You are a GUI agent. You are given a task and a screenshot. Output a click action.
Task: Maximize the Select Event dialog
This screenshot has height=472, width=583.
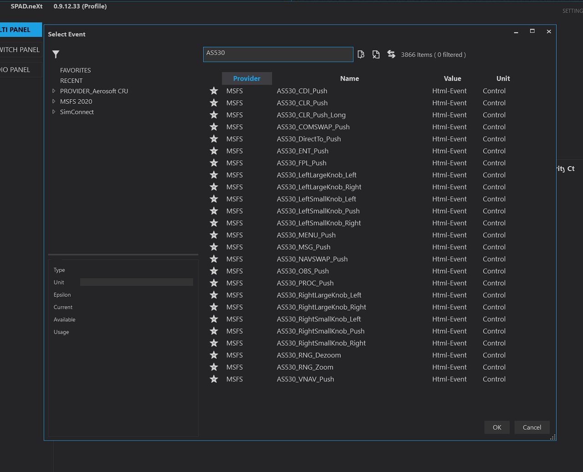532,31
